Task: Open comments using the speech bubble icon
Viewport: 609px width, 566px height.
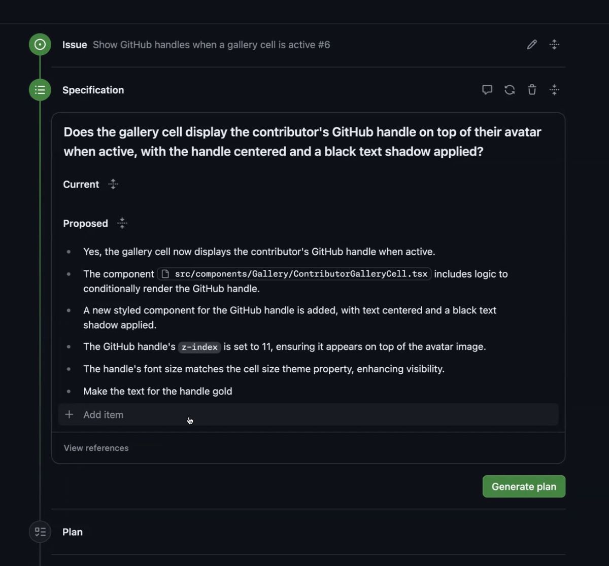Action: pos(487,90)
